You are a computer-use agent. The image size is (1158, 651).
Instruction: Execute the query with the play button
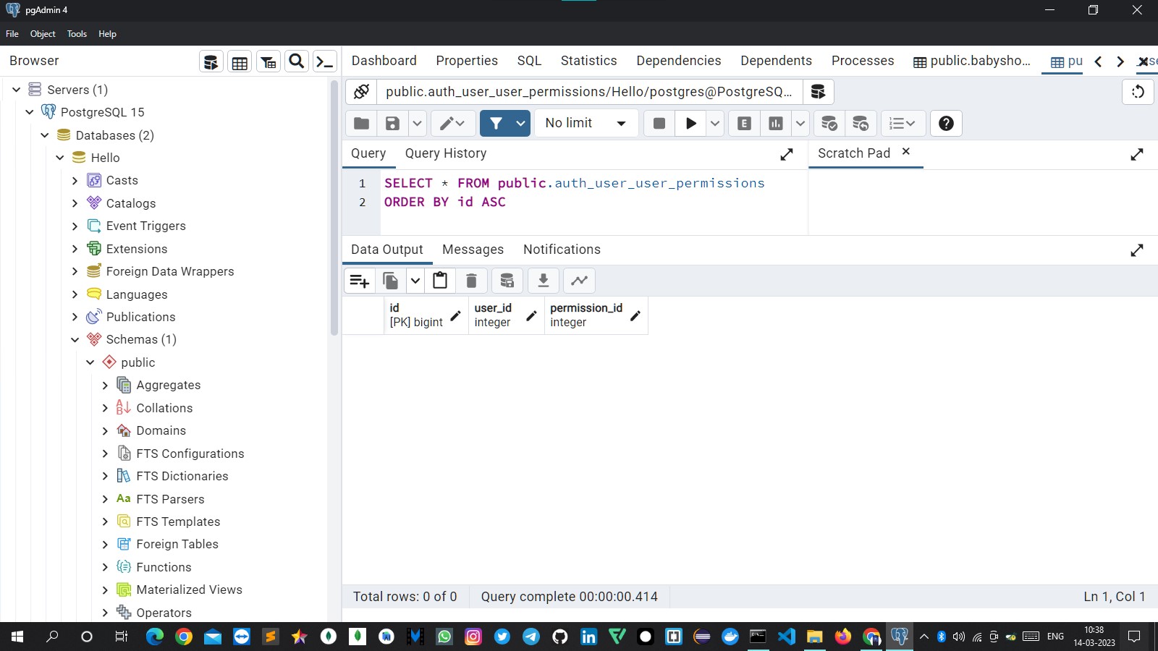click(690, 123)
